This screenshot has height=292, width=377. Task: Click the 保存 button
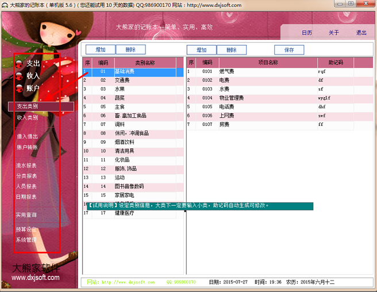(289, 50)
